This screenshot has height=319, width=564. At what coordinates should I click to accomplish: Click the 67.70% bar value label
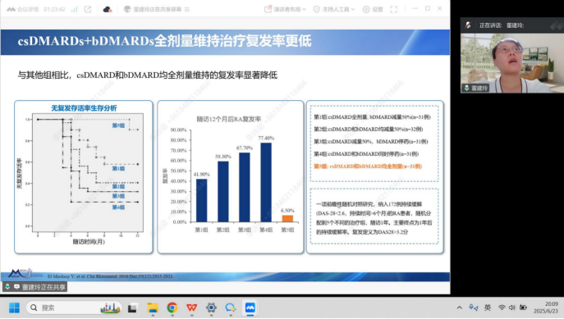[245, 148]
